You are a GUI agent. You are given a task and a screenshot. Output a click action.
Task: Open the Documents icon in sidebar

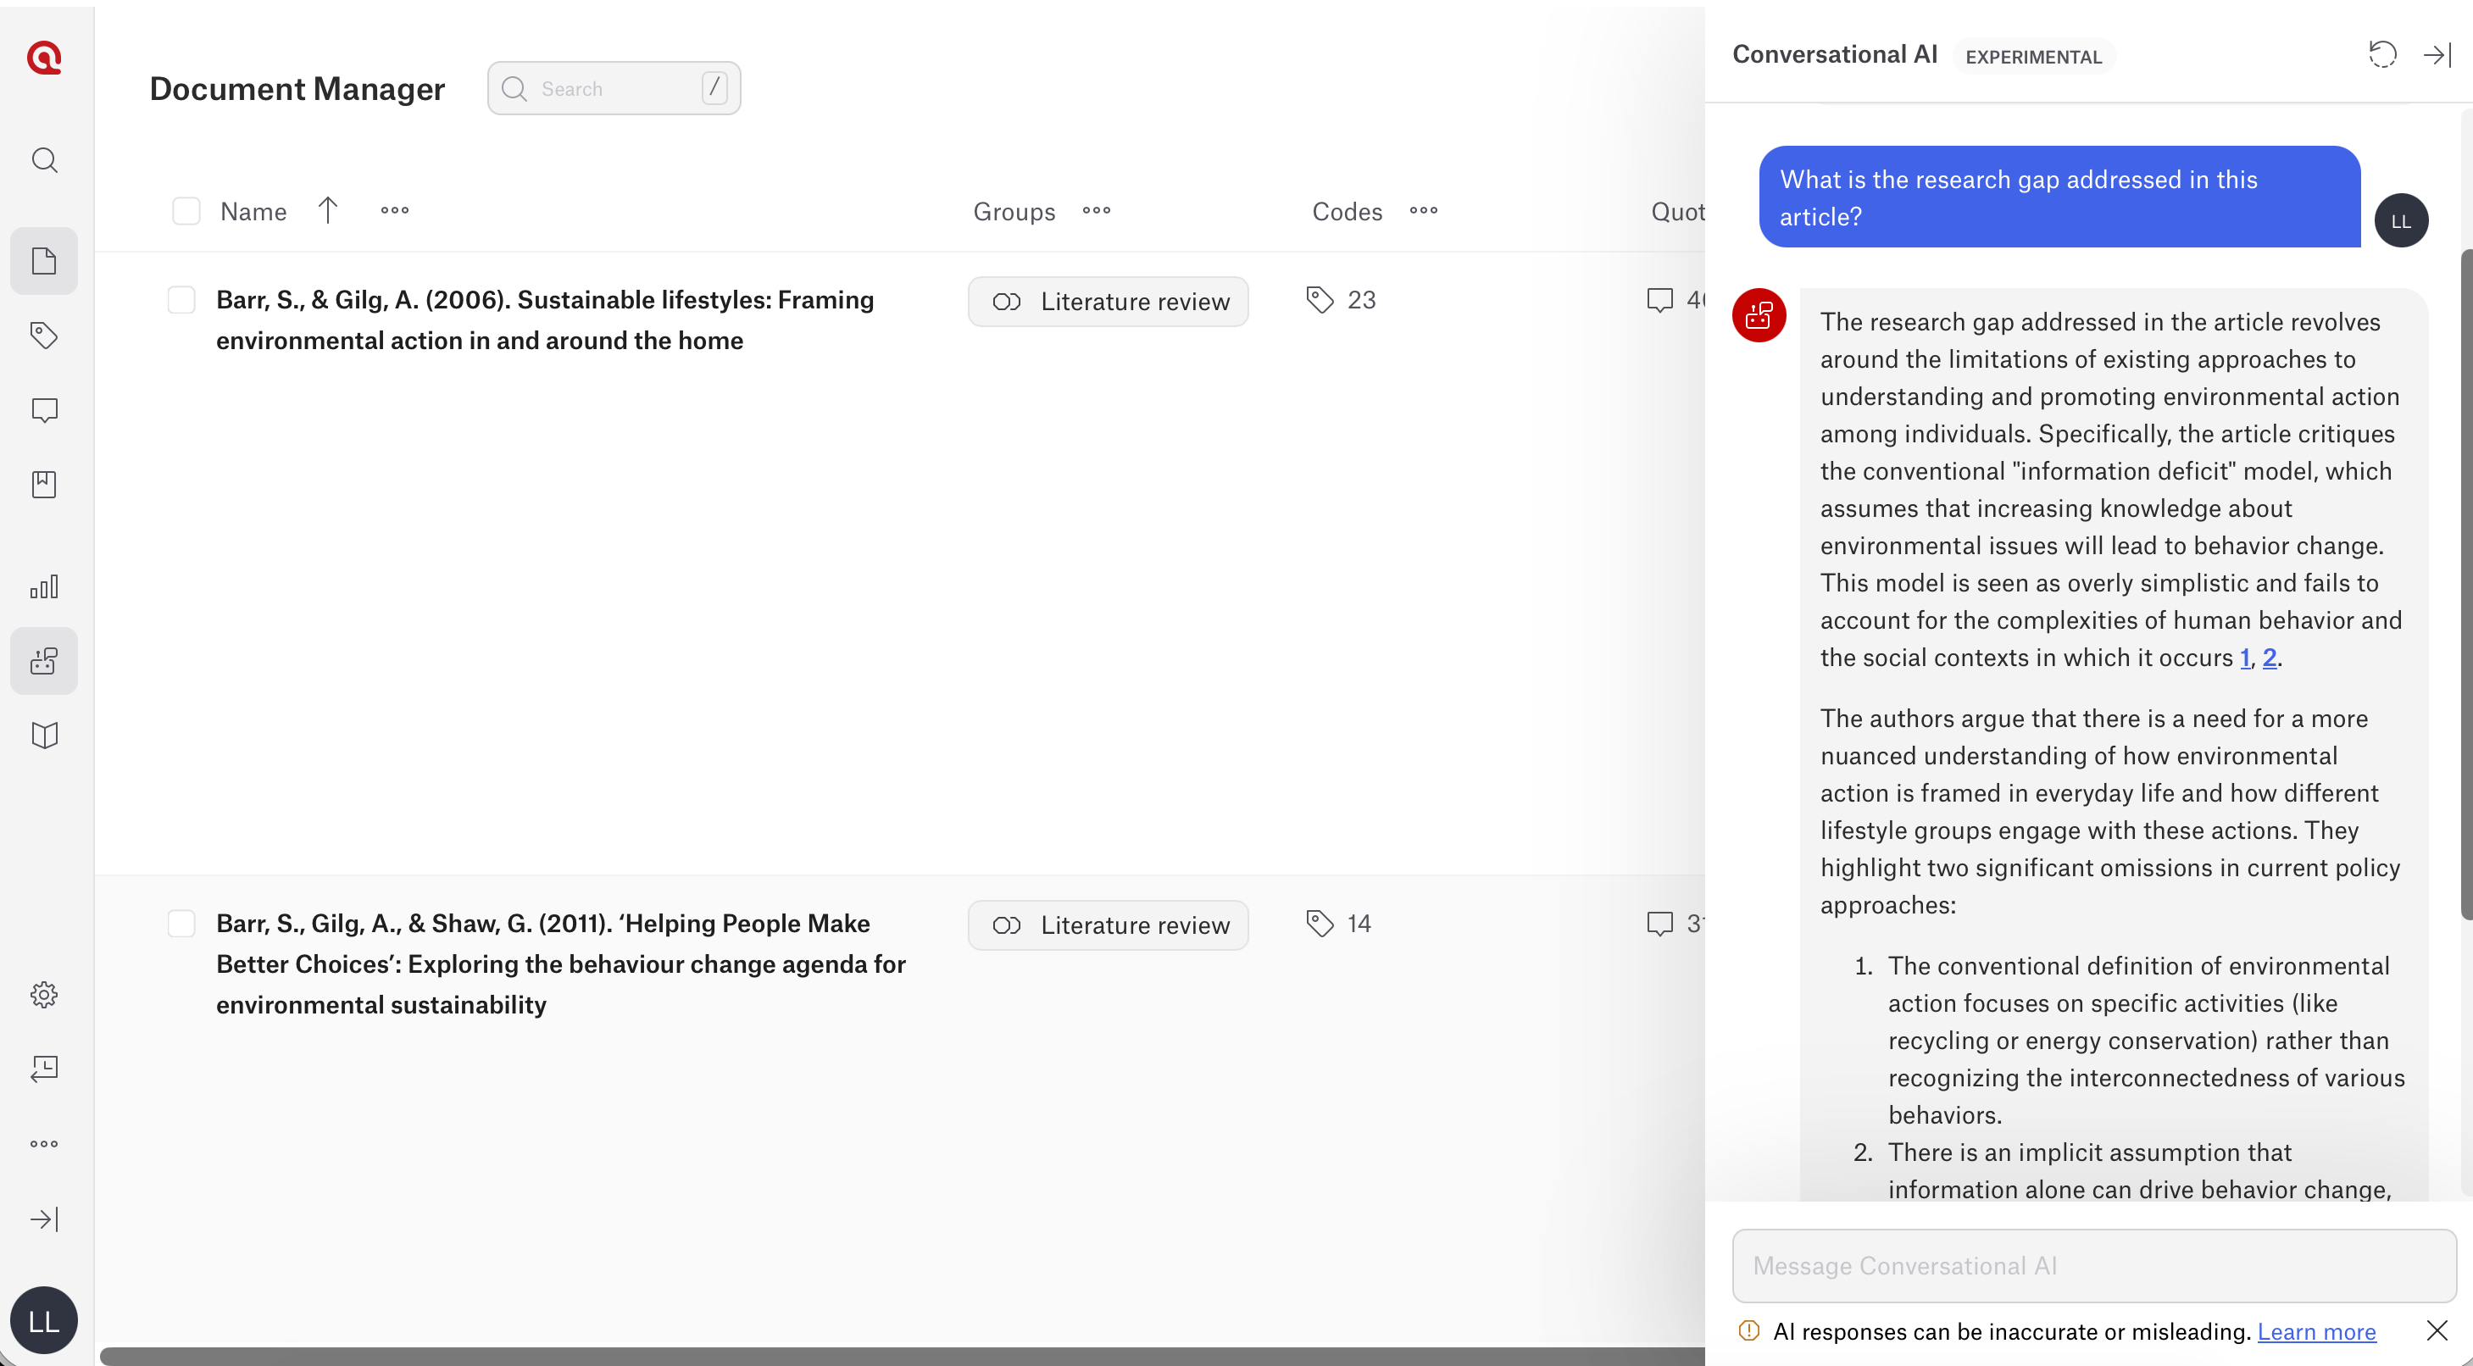click(x=44, y=261)
